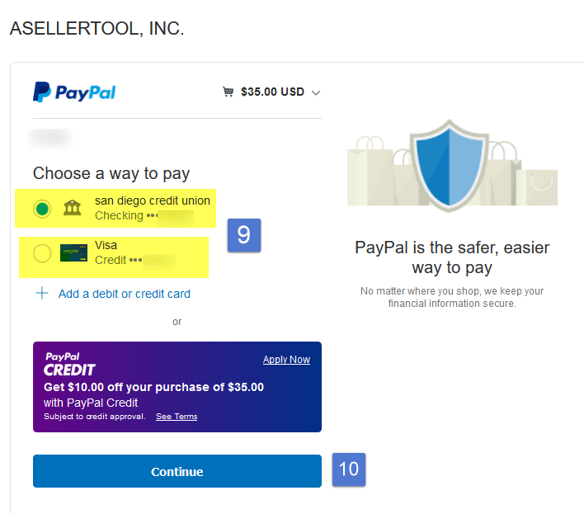Click the Continue button
Viewport: 584px width, 514px height.
click(x=177, y=471)
